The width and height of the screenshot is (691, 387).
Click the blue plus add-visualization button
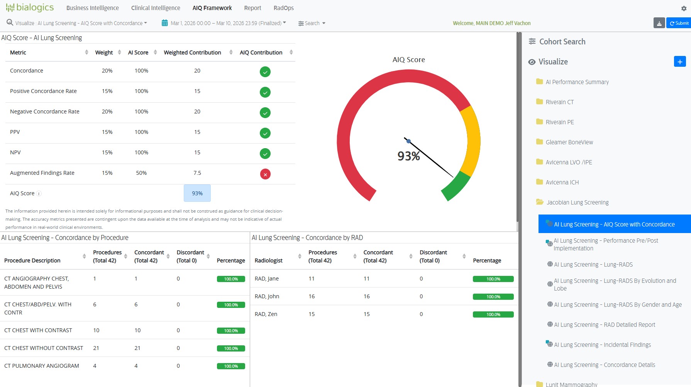click(679, 62)
